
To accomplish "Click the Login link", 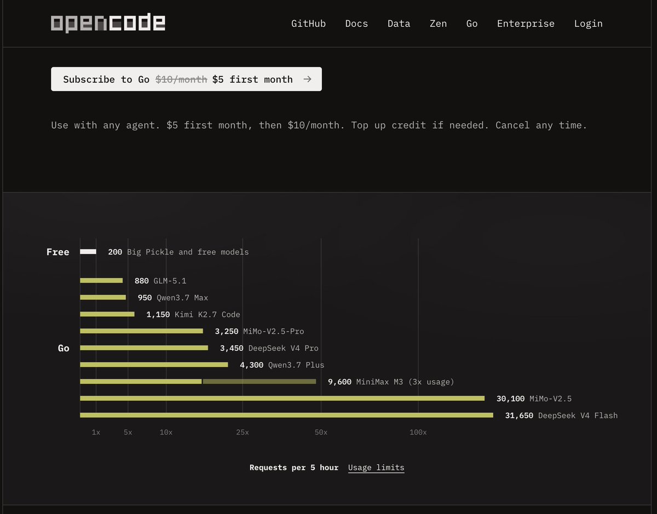I will (588, 24).
